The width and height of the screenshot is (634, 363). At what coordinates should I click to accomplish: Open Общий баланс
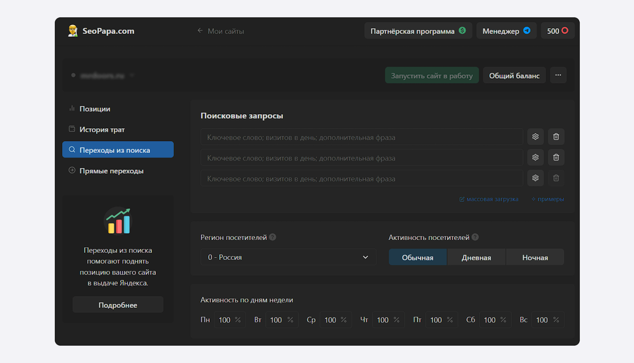(x=514, y=76)
